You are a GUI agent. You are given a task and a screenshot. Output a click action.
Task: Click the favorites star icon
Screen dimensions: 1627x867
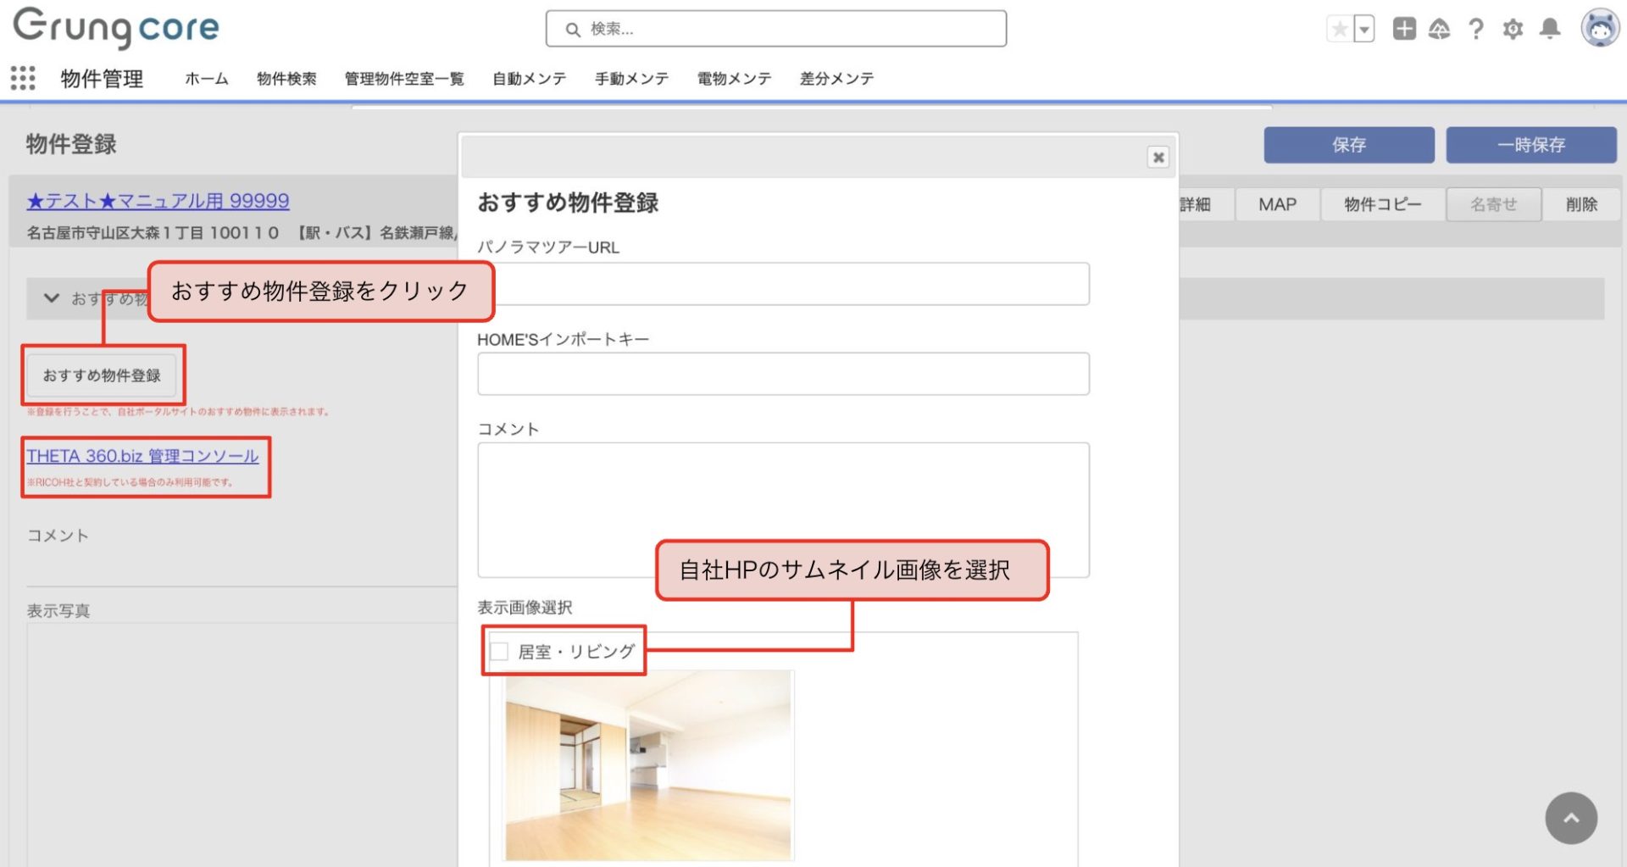pos(1340,30)
